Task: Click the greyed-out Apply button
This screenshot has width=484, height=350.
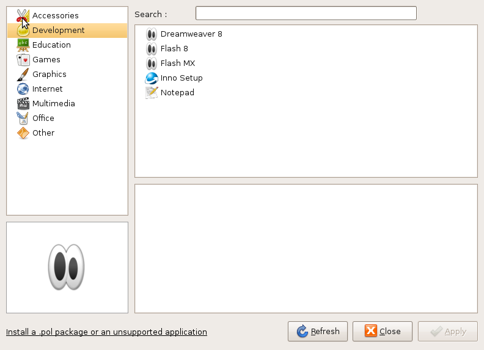Action: tap(448, 332)
